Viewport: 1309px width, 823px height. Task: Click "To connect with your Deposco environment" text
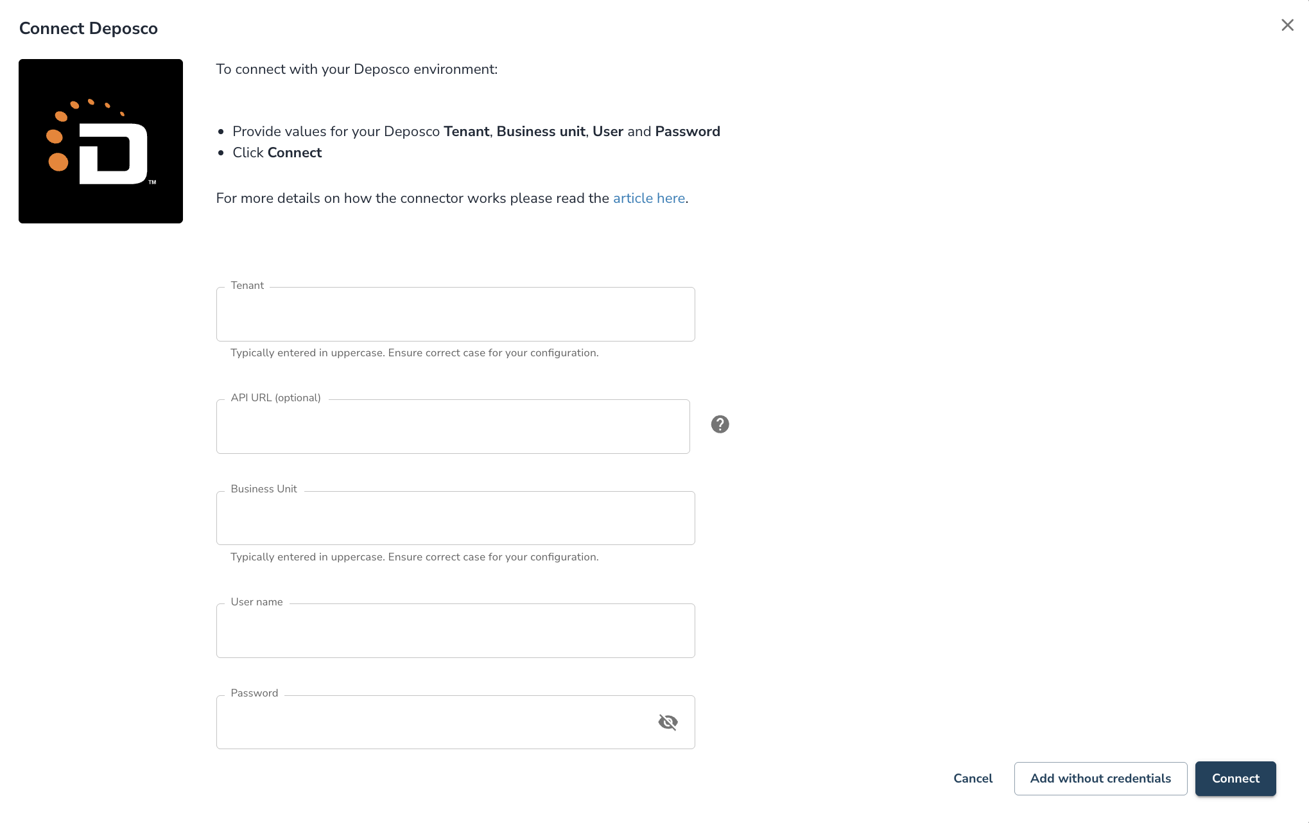pos(356,69)
